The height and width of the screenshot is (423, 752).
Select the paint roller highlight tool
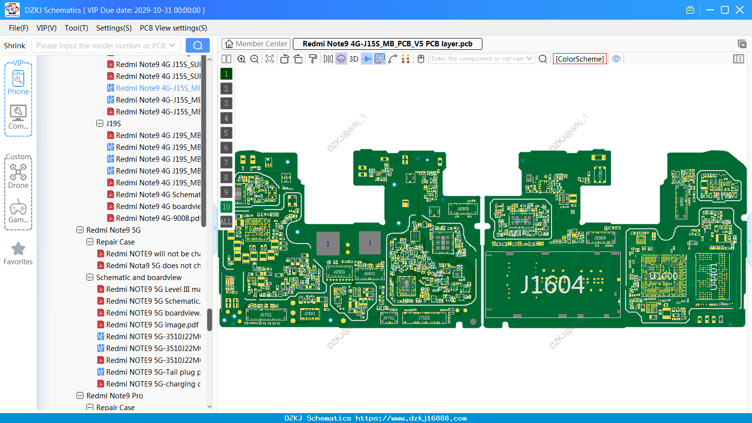pos(313,59)
